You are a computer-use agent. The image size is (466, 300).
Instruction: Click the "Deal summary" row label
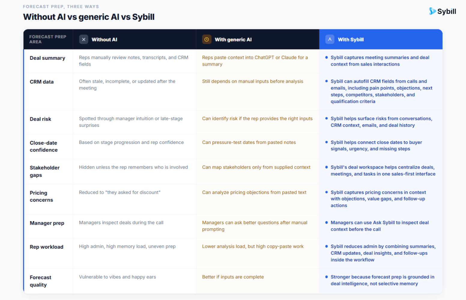pyautogui.click(x=47, y=58)
